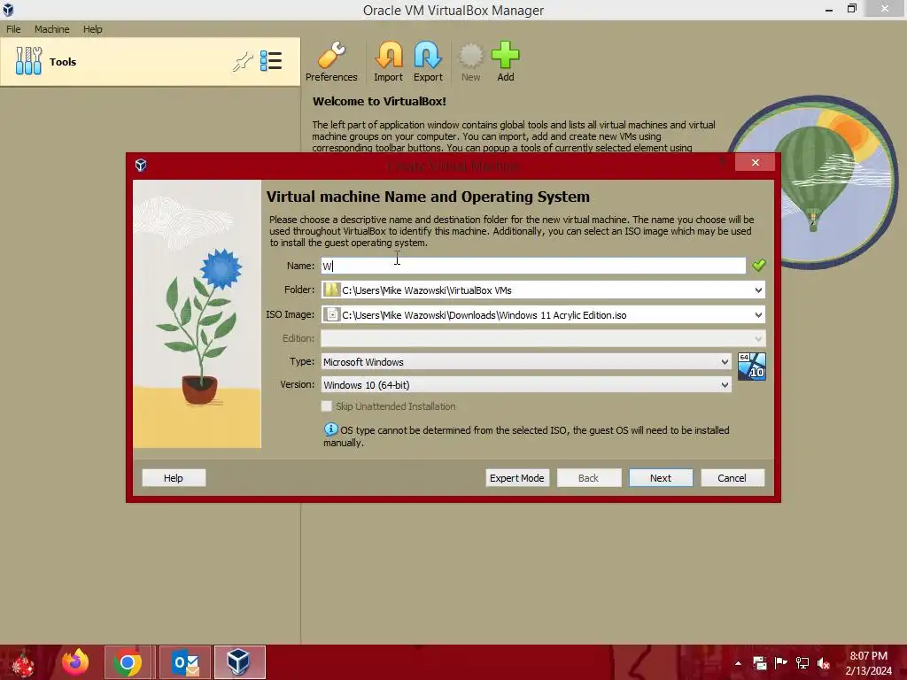907x680 pixels.
Task: Open Preferences in VirtualBox Manager toolbar
Action: [331, 62]
